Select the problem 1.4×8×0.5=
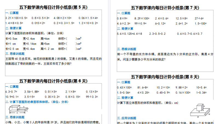The height and width of the screenshot is (124, 219). tap(14, 23)
